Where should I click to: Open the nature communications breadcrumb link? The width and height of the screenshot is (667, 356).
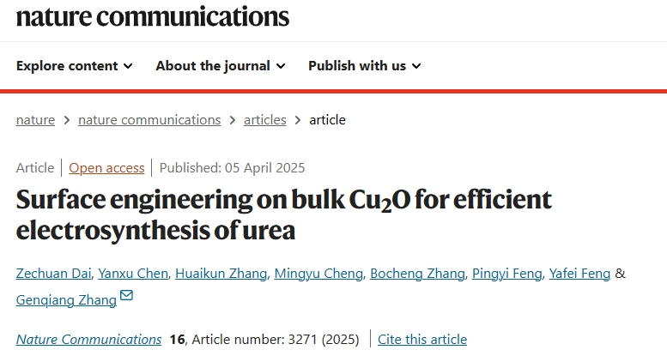pyautogui.click(x=149, y=120)
